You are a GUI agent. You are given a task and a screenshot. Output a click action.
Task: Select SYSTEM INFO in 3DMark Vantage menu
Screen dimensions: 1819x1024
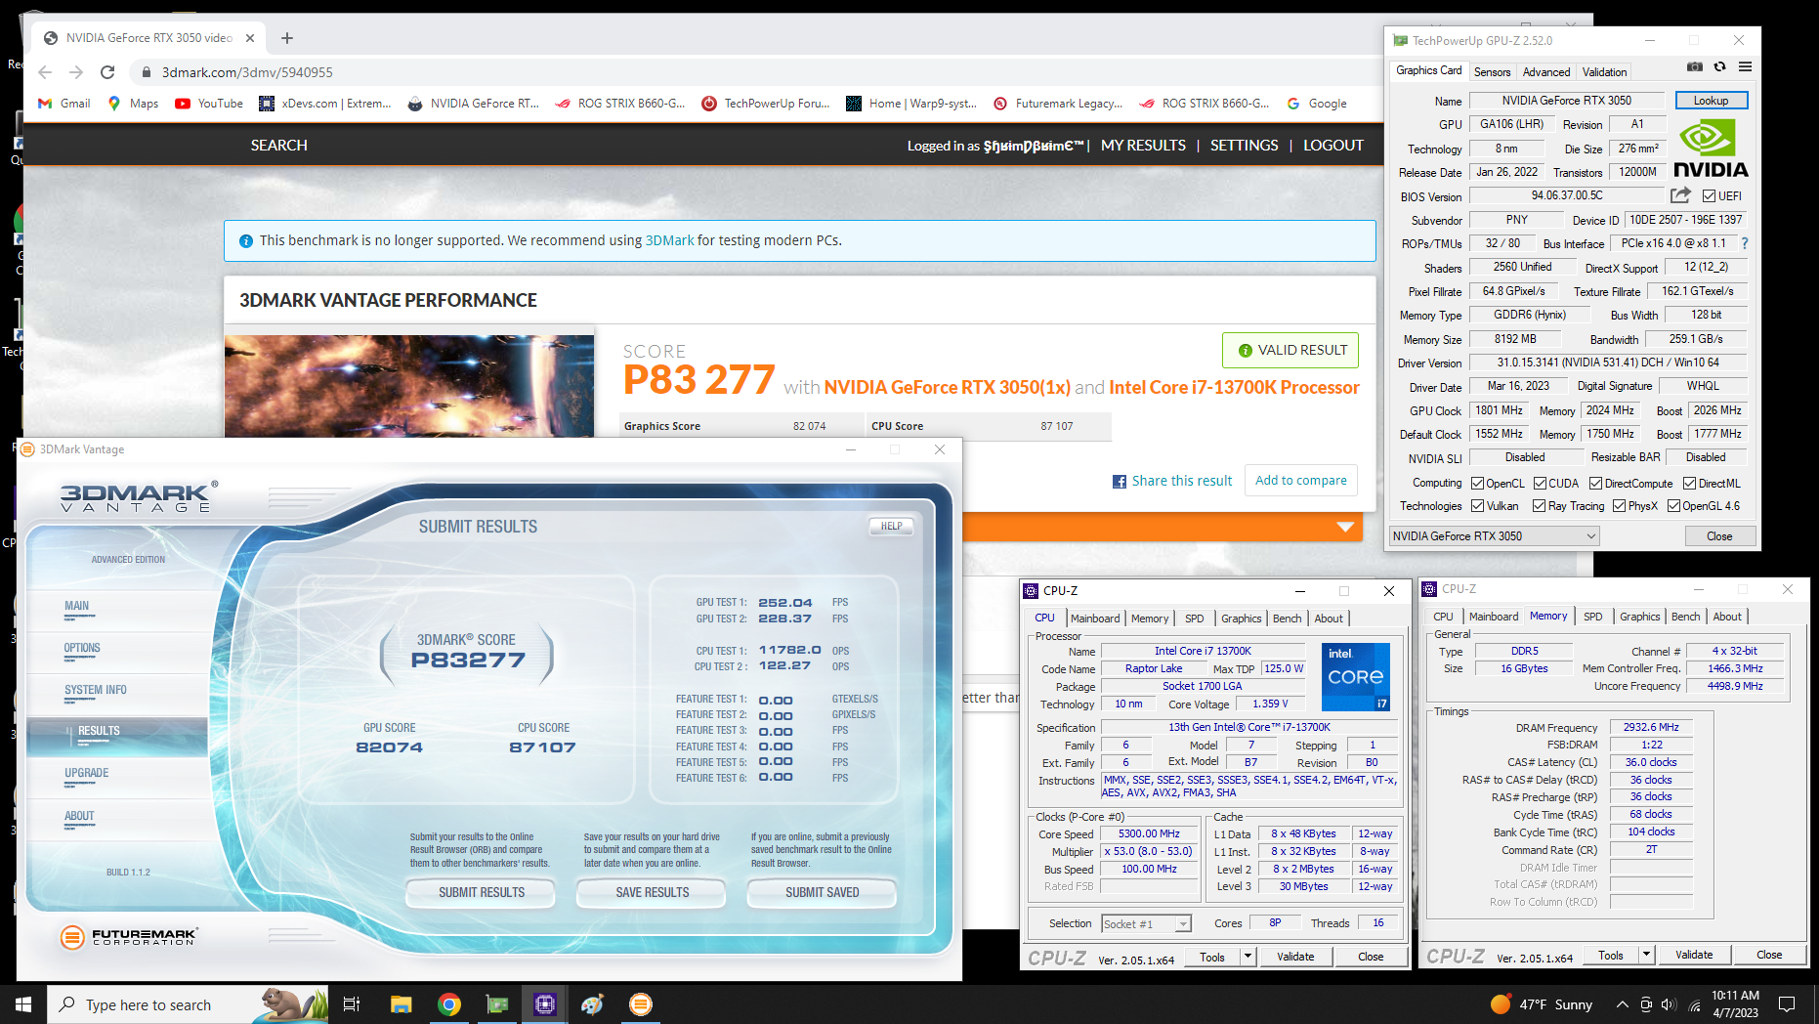click(x=96, y=690)
